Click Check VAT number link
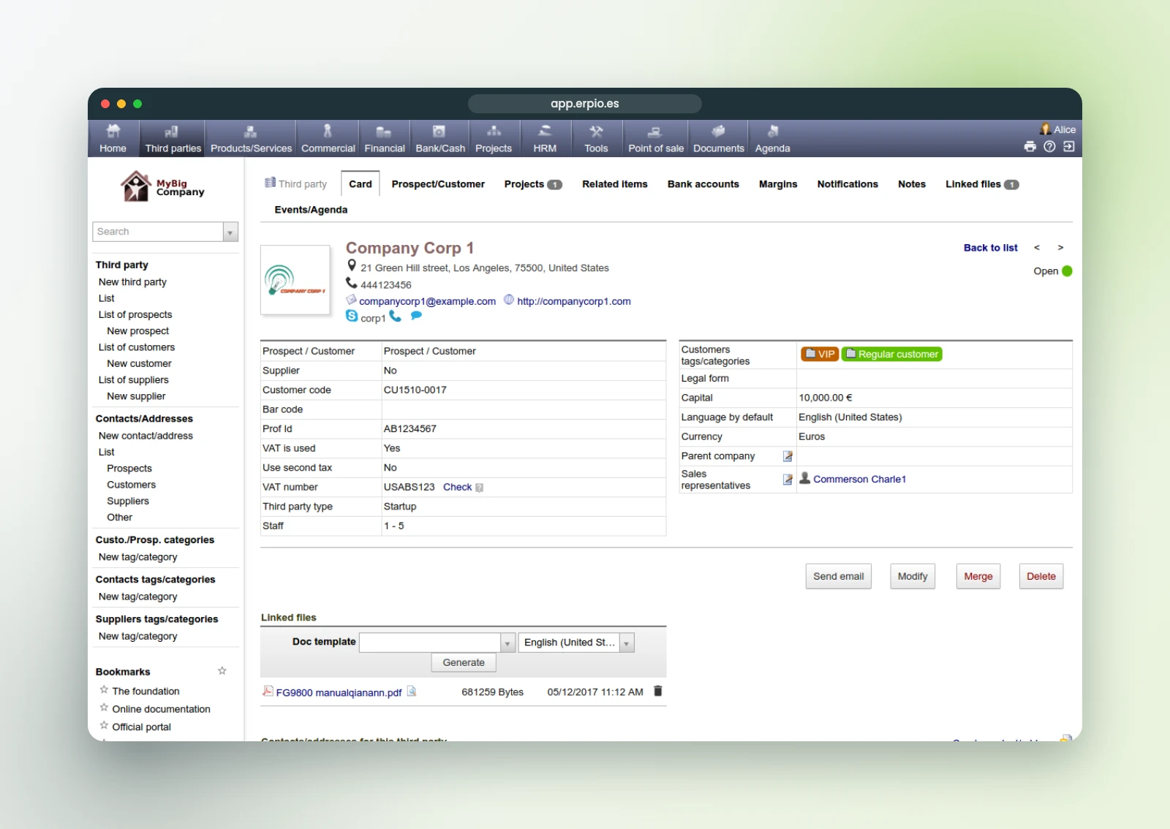This screenshot has height=829, width=1170. [x=457, y=487]
